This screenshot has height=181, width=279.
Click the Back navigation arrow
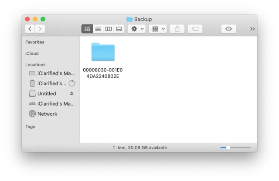[30, 29]
